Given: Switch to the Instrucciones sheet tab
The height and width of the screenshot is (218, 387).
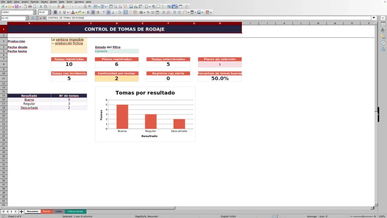Looking at the screenshot, I should (x=75, y=211).
